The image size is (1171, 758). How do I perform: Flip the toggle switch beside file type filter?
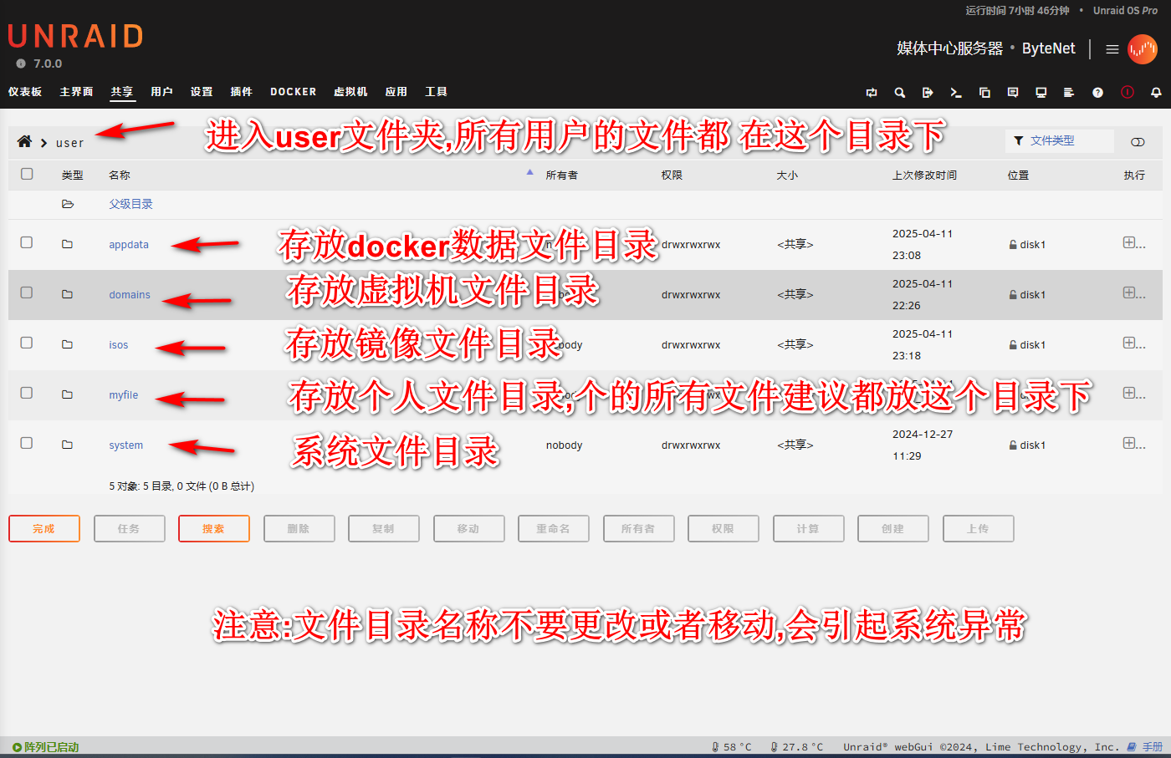(x=1138, y=142)
